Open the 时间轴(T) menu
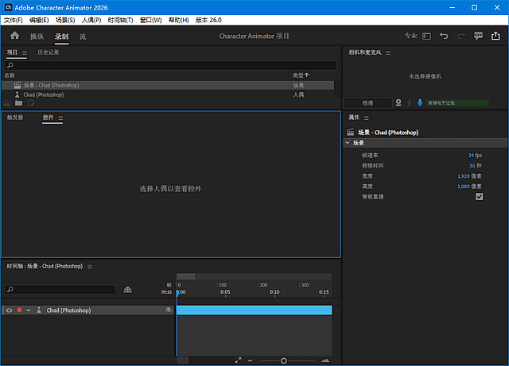Image resolution: width=509 pixels, height=366 pixels. tap(121, 19)
